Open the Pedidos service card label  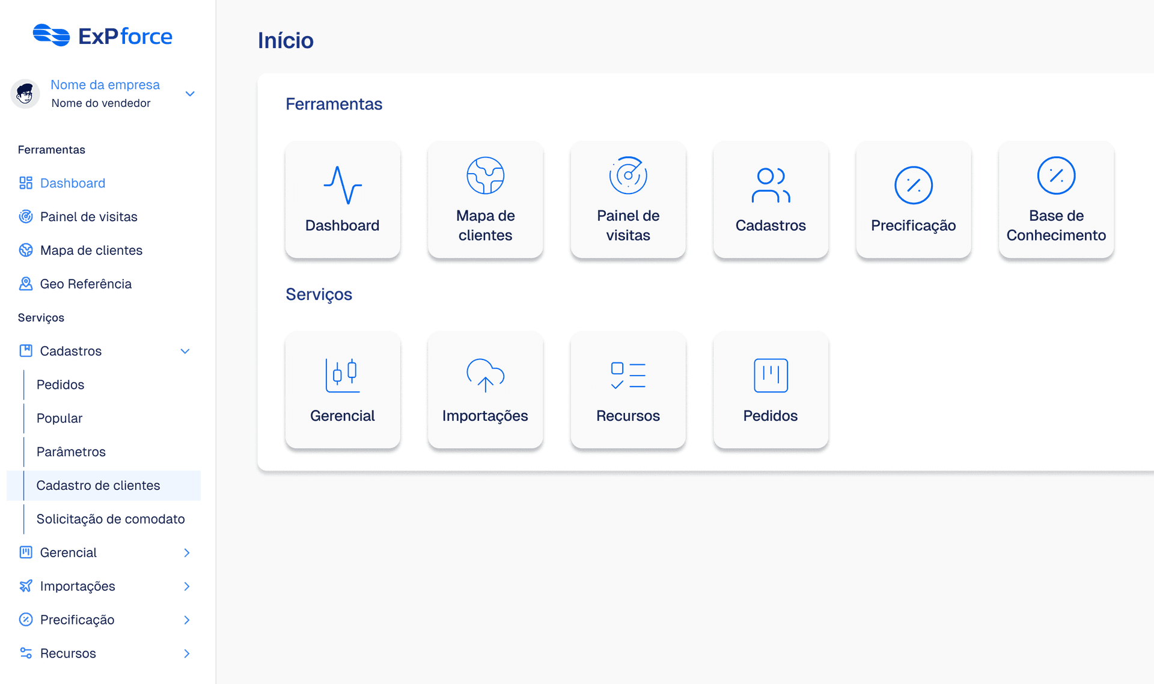[771, 416]
